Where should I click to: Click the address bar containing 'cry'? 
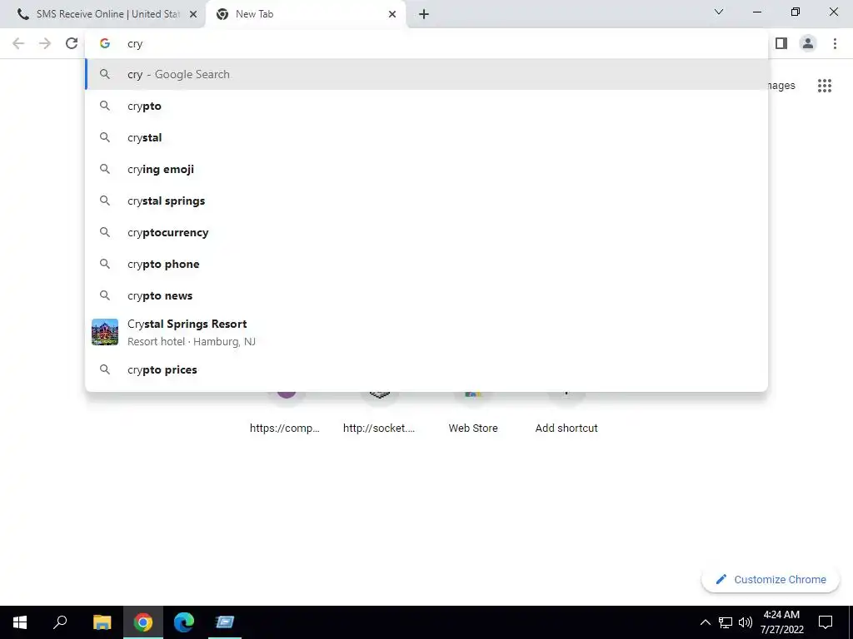click(426, 43)
